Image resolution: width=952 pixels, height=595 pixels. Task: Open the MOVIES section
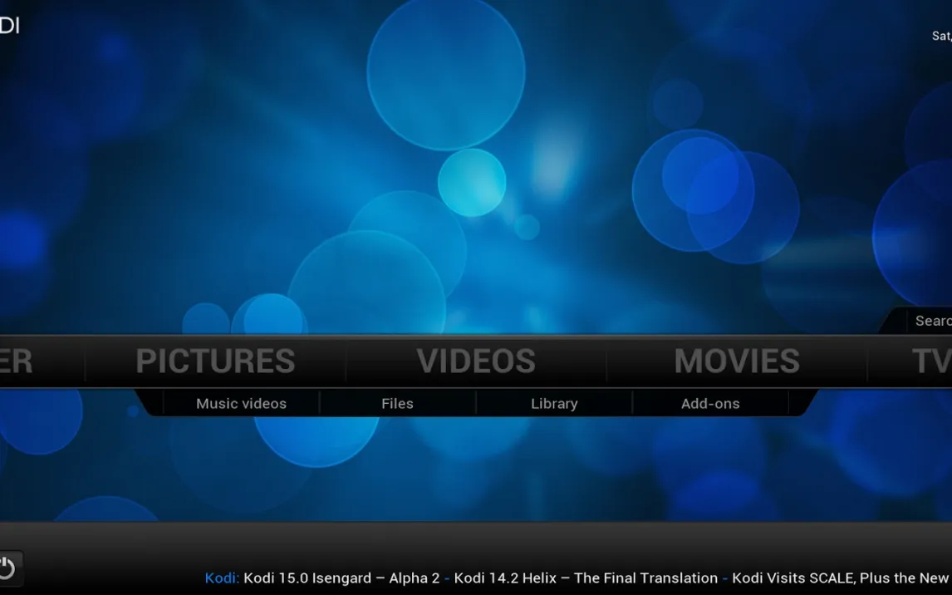point(737,361)
